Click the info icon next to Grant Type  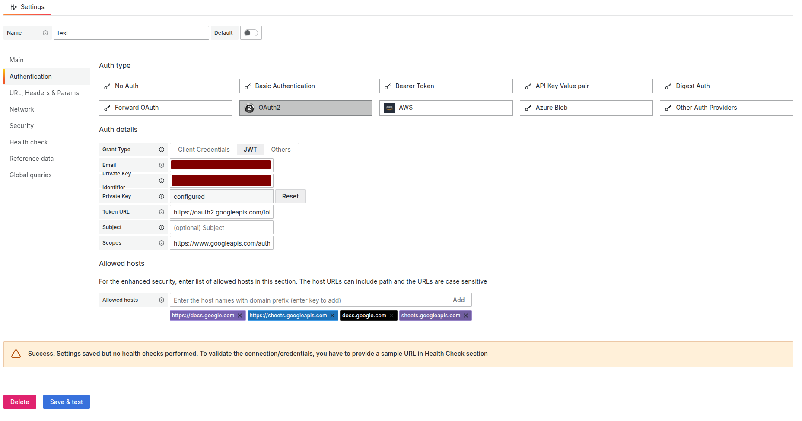162,150
